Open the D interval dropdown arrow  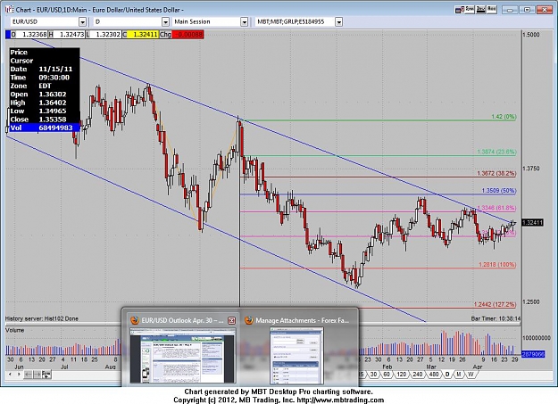coord(165,22)
